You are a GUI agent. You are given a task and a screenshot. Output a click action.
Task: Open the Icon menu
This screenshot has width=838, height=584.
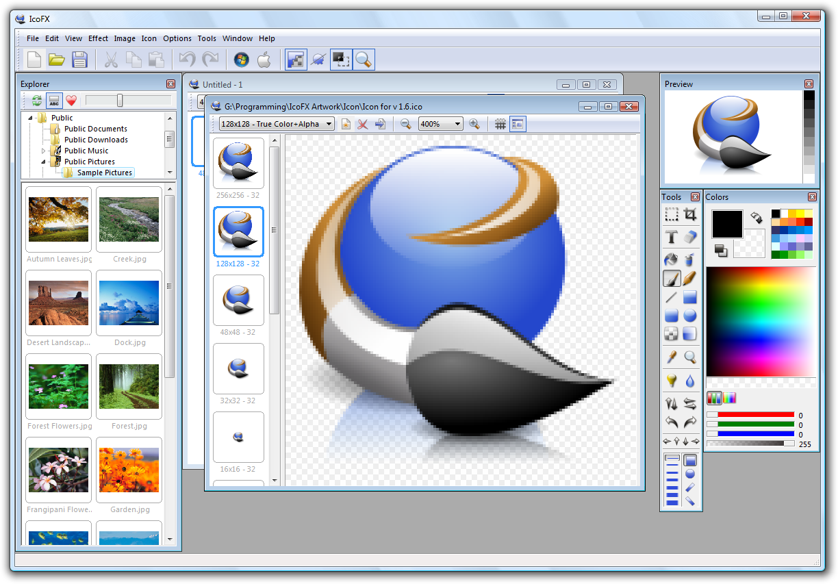click(149, 38)
